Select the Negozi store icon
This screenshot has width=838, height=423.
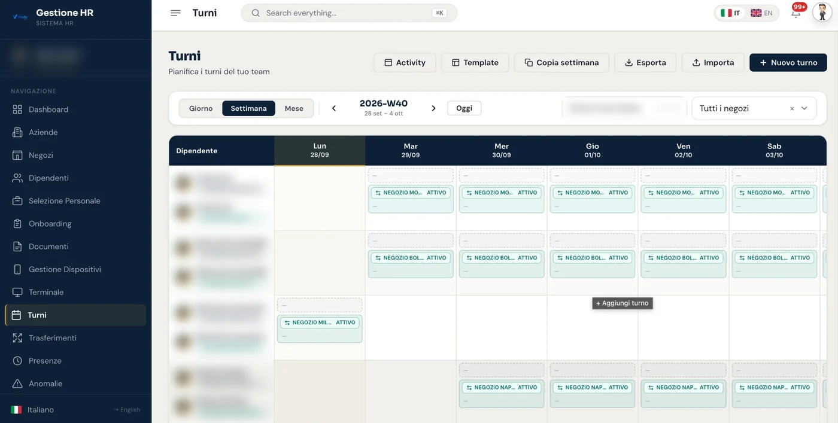coord(17,155)
